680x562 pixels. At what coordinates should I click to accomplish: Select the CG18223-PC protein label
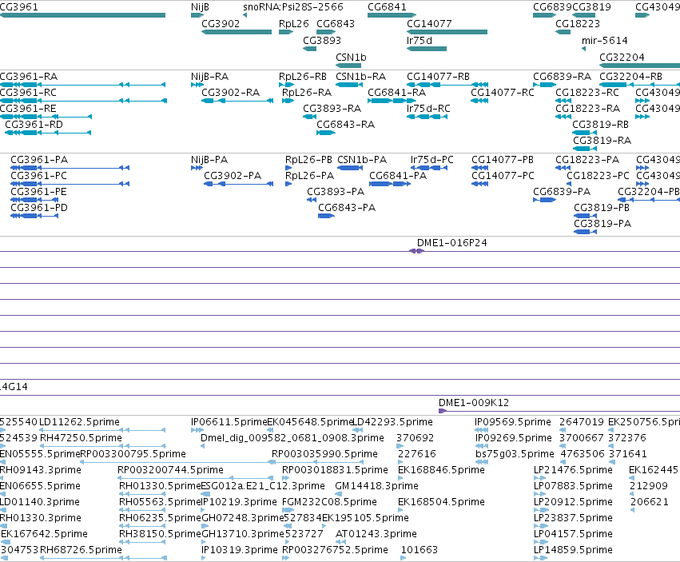click(598, 176)
